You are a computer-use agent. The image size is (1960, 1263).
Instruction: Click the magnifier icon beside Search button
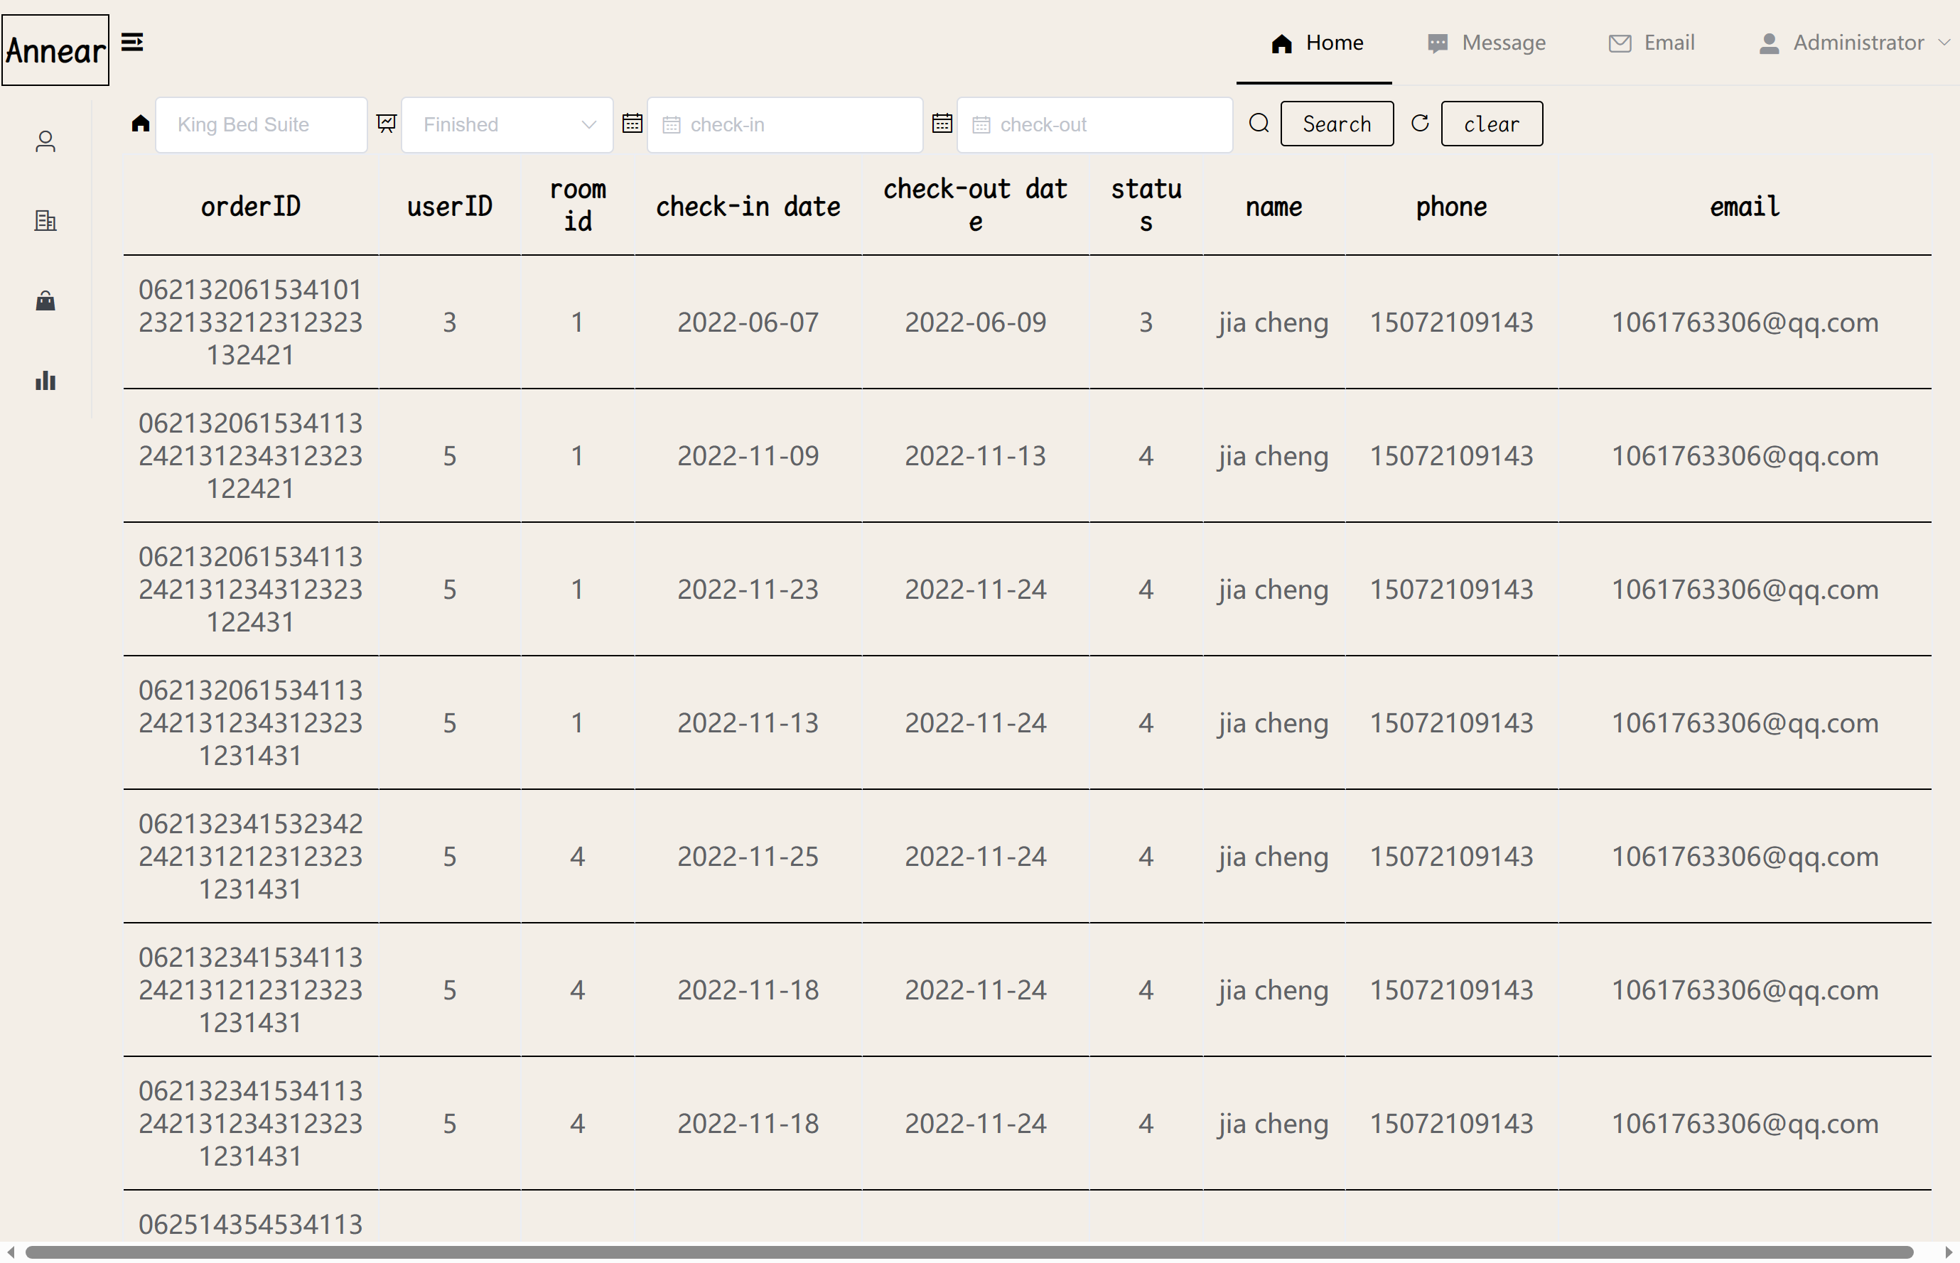(x=1259, y=124)
